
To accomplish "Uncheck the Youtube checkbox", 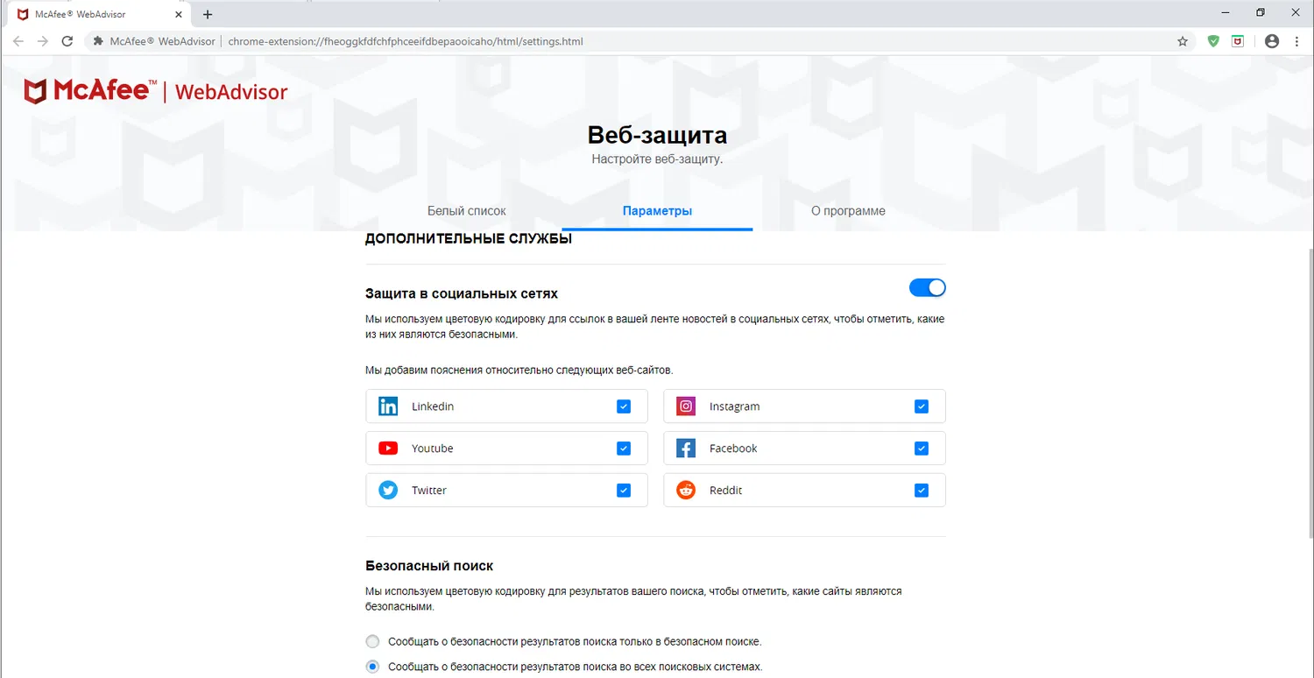I will point(624,448).
